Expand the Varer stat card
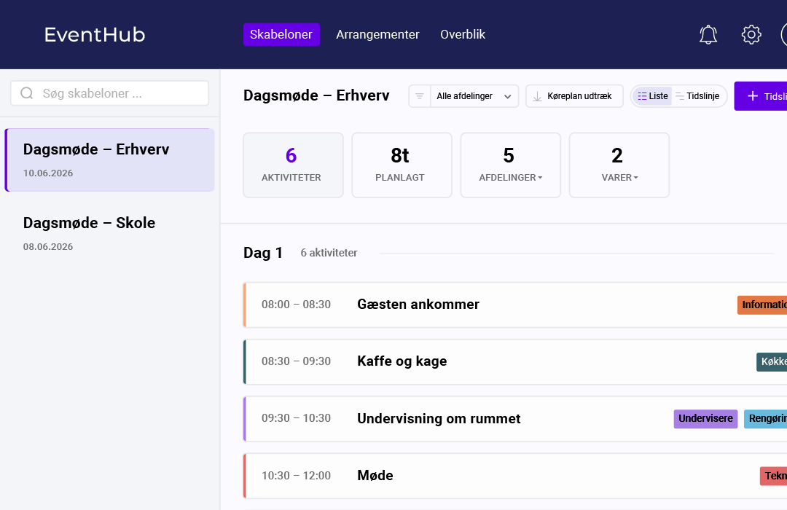This screenshot has height=510, width=787. point(619,165)
